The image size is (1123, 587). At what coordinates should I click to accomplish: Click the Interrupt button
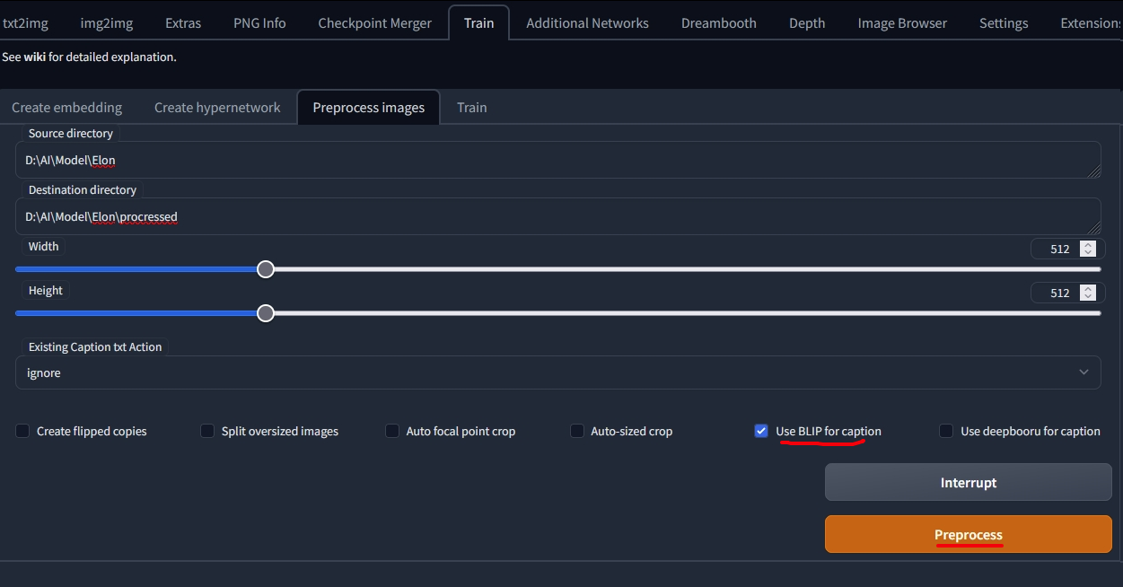(x=968, y=483)
